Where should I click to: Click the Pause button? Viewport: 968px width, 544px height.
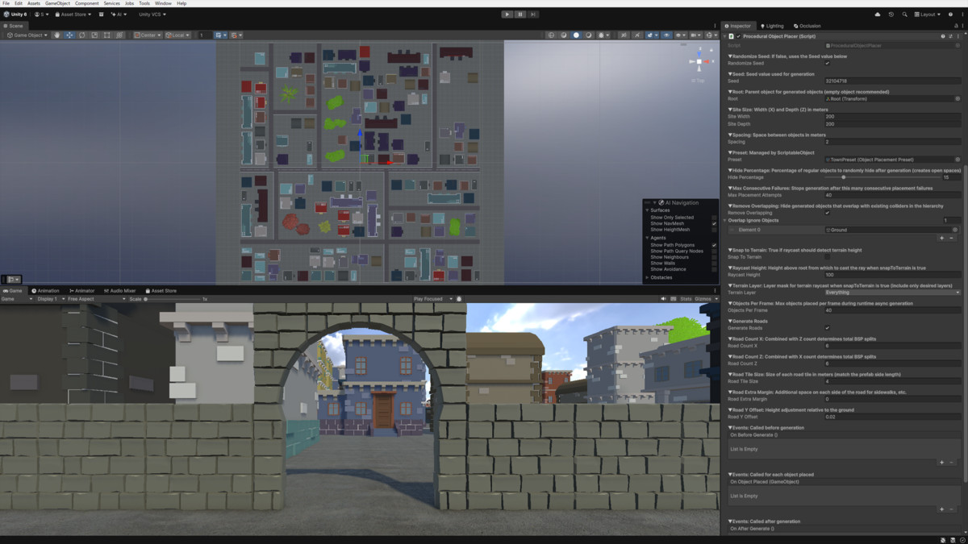520,14
